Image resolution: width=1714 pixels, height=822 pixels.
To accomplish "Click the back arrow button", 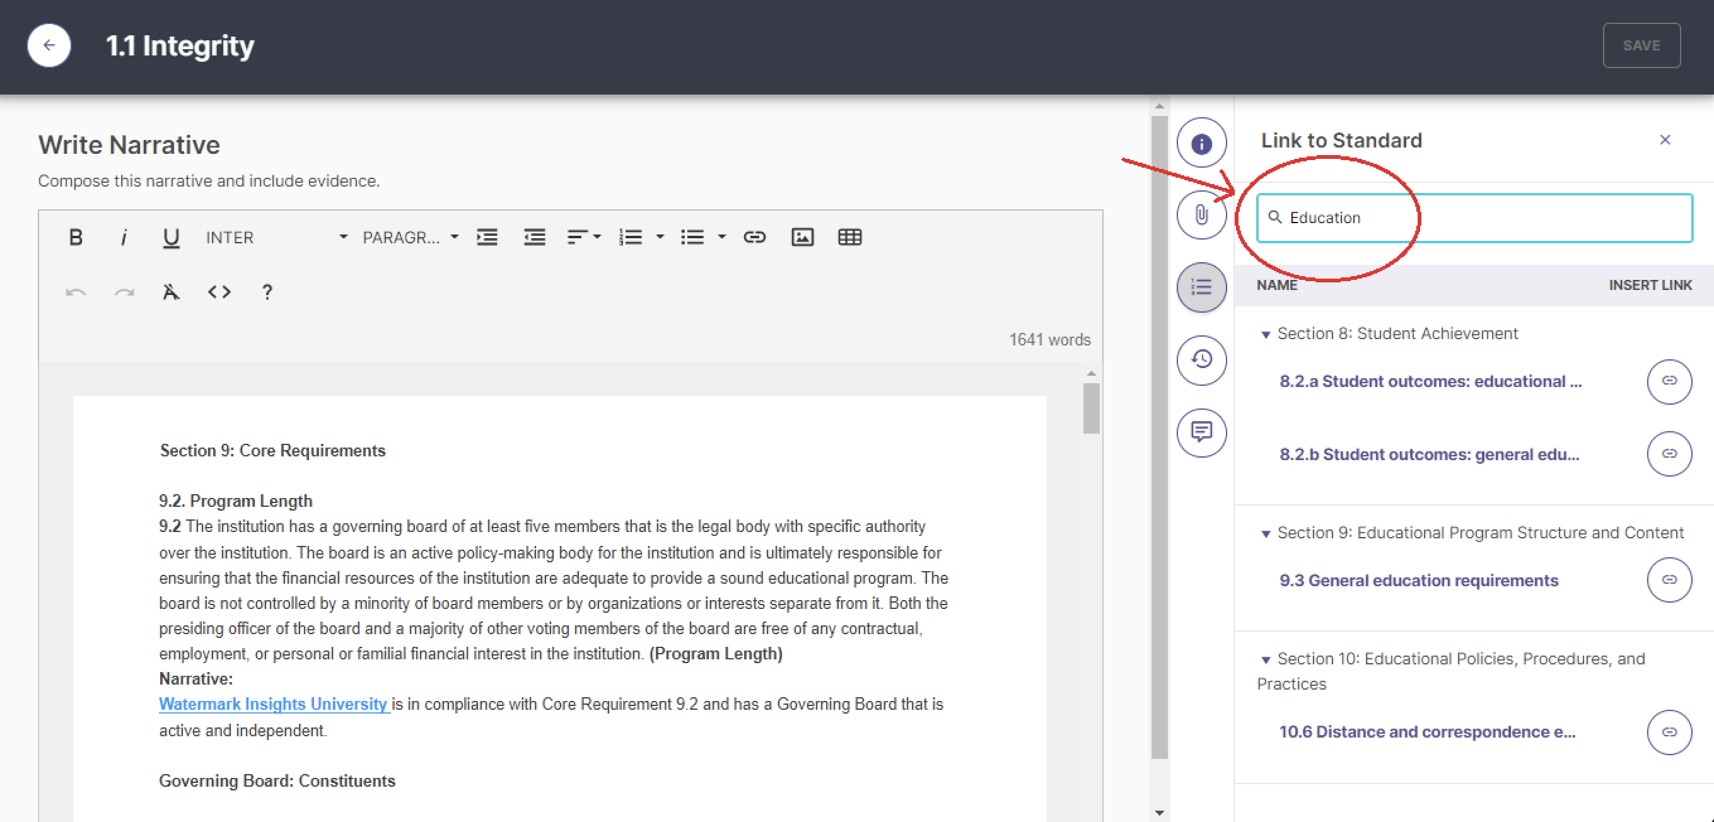I will tap(49, 45).
